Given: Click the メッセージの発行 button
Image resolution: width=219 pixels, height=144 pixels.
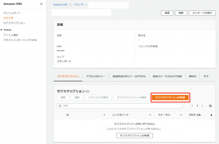Looking at the screenshot, I should click(x=202, y=13).
